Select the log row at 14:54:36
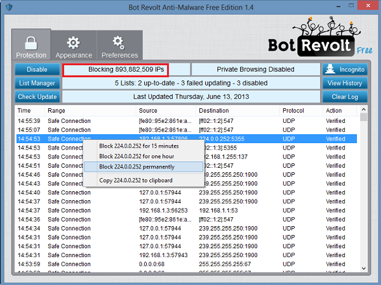This screenshot has width=381, height=285. pyautogui.click(x=187, y=219)
